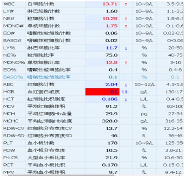Image resolution: width=185 pixels, height=177 pixels.
Task: Click the P-LCR row code
Action: tap(11, 158)
